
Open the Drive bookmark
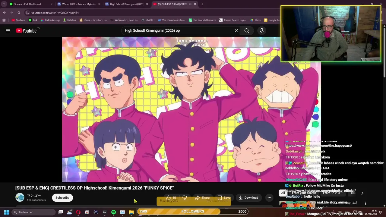pos(256,20)
